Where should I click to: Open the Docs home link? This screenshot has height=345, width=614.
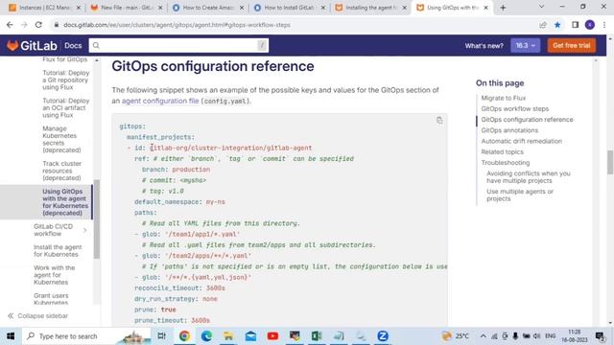tap(73, 46)
